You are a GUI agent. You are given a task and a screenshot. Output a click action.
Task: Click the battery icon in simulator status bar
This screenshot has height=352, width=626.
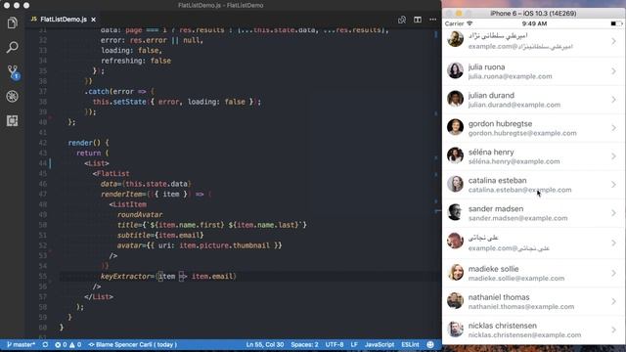tap(616, 23)
